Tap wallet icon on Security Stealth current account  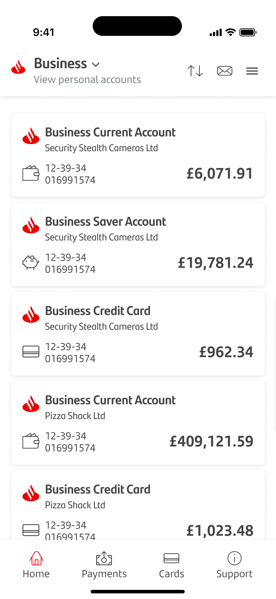(31, 173)
